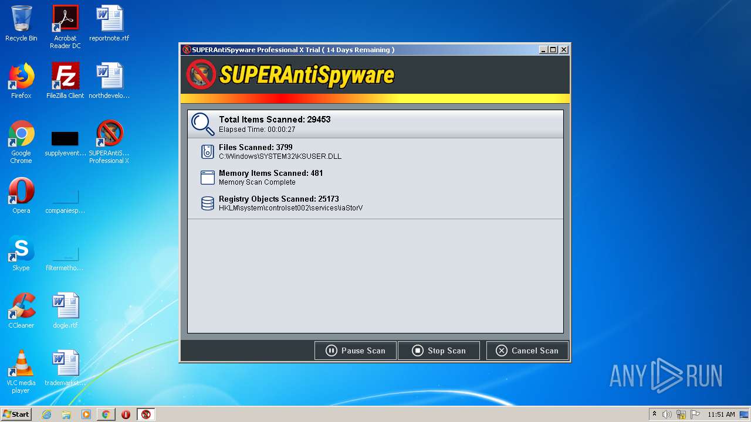Select Google Chrome desktop shortcut
This screenshot has width=751, height=422.
tap(21, 142)
